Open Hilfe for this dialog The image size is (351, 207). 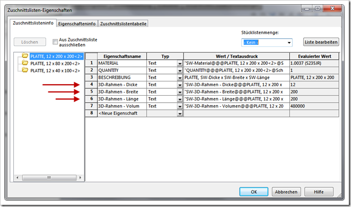point(319,192)
